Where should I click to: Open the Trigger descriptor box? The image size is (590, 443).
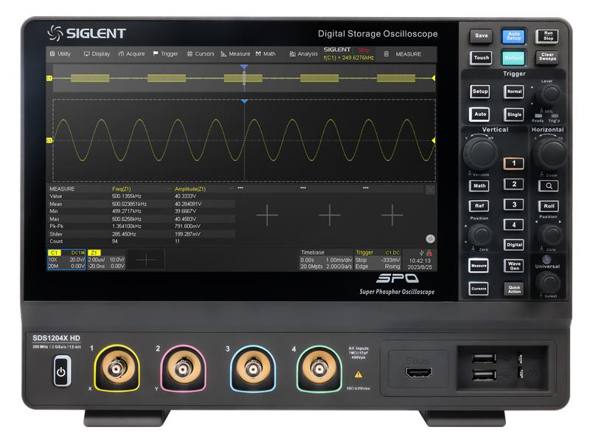(x=378, y=260)
